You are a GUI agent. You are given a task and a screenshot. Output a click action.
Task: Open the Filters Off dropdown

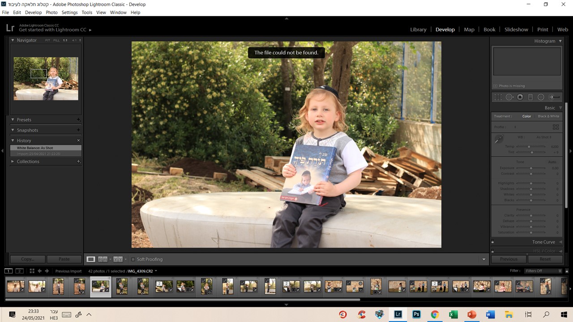[x=543, y=271]
